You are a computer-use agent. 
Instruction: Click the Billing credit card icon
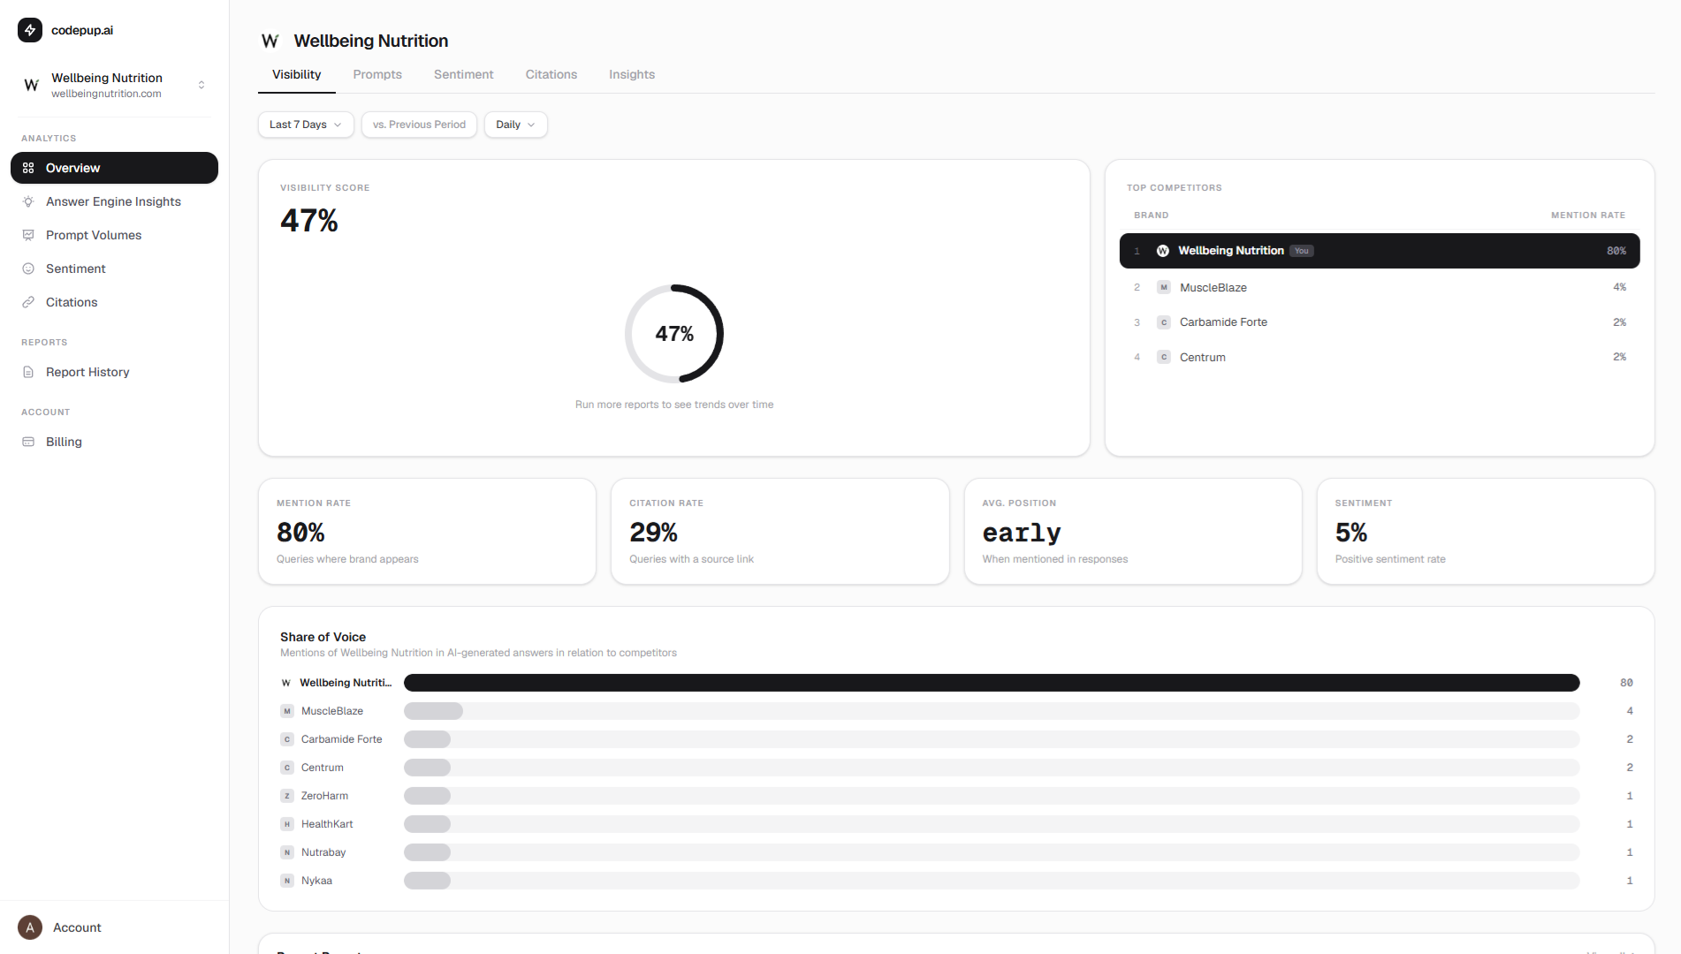[x=28, y=442]
